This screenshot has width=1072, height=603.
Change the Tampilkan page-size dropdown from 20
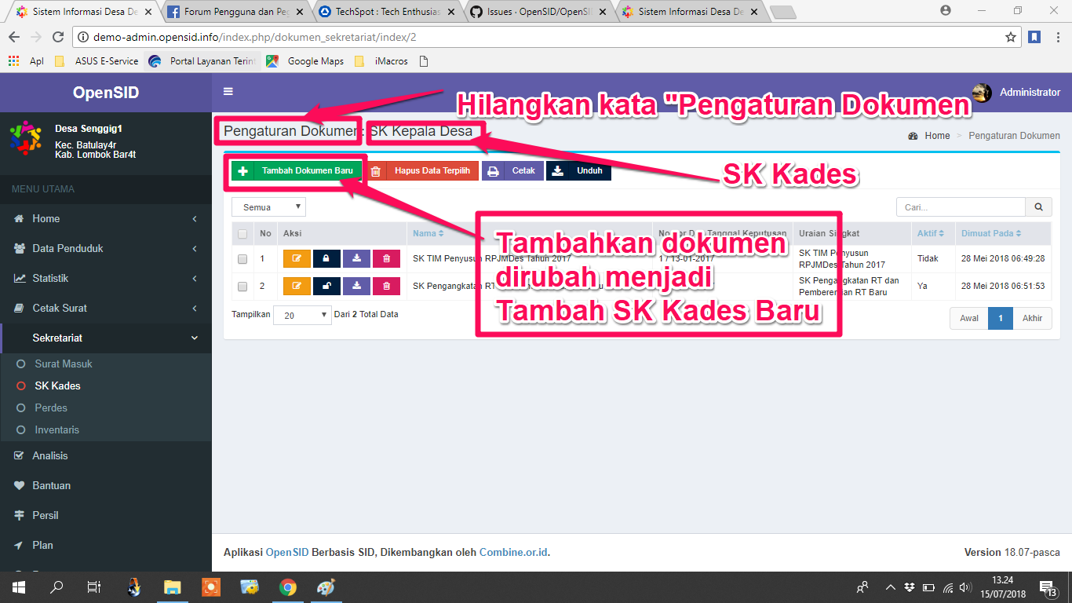[x=302, y=314]
